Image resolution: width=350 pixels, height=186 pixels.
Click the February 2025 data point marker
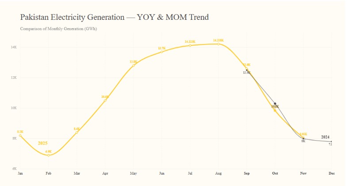tap(49, 155)
